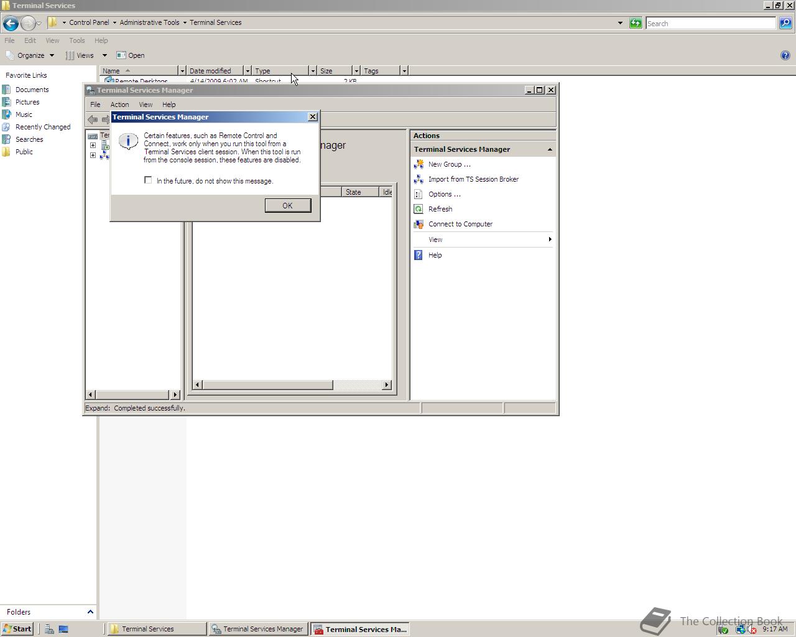
Task: Click Import from TS Session Broker action
Action: coord(473,179)
